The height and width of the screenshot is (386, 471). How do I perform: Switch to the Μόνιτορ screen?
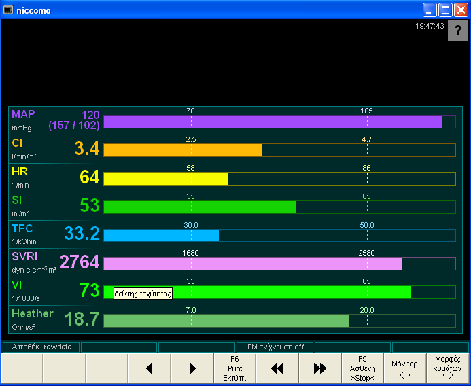click(x=405, y=368)
